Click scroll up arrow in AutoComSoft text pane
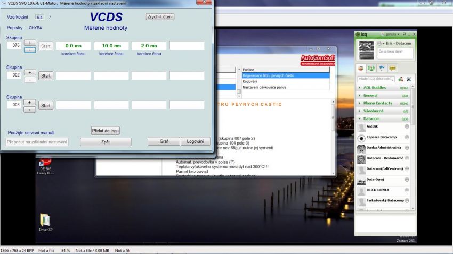 click(x=333, y=102)
